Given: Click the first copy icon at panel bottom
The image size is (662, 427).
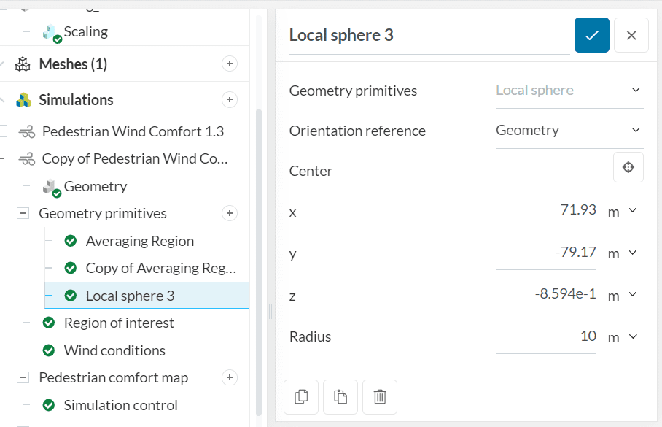Looking at the screenshot, I should (301, 397).
